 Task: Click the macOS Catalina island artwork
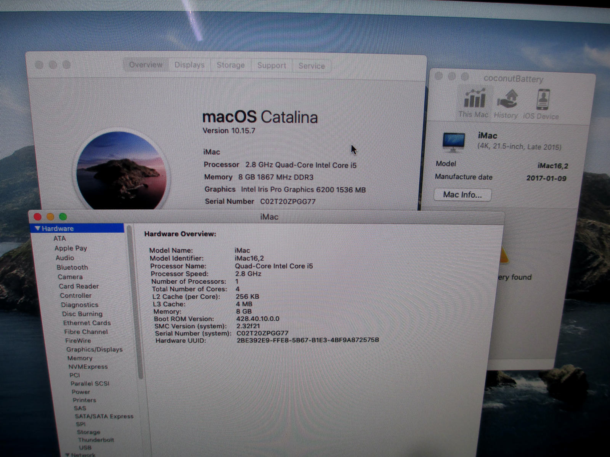(121, 170)
